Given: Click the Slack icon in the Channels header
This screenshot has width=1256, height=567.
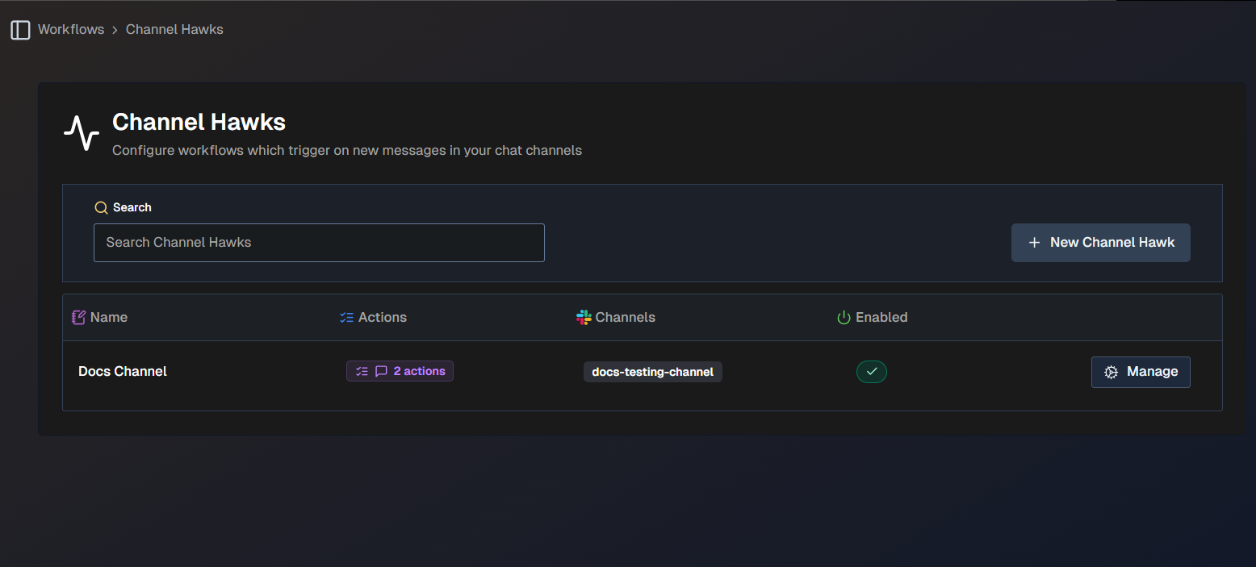Looking at the screenshot, I should click(x=583, y=317).
